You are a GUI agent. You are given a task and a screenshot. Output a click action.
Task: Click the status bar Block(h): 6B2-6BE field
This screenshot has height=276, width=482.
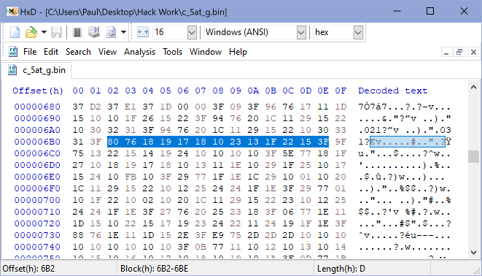click(x=154, y=269)
